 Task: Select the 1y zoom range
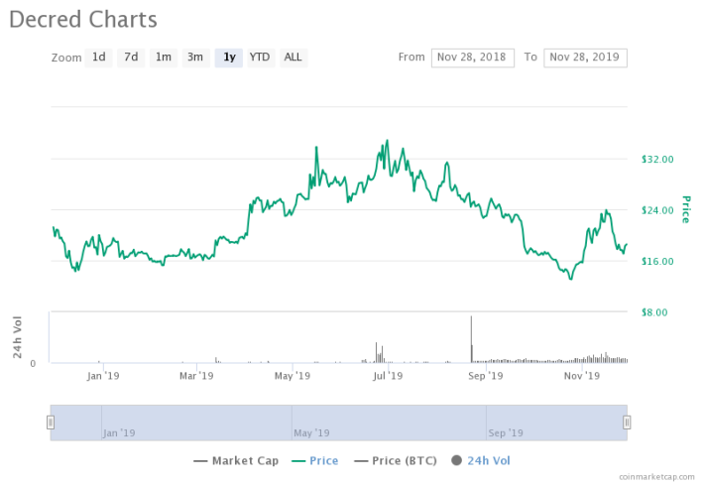228,58
